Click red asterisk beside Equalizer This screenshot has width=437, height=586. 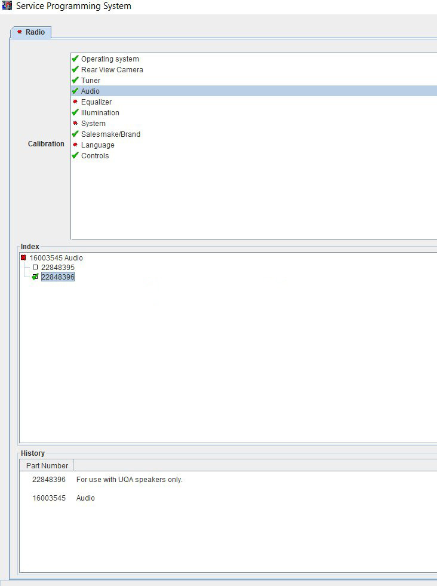75,102
